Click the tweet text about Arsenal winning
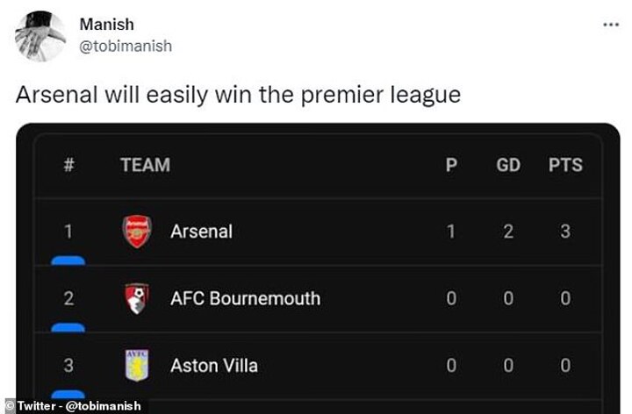This screenshot has width=632, height=414. tap(238, 96)
